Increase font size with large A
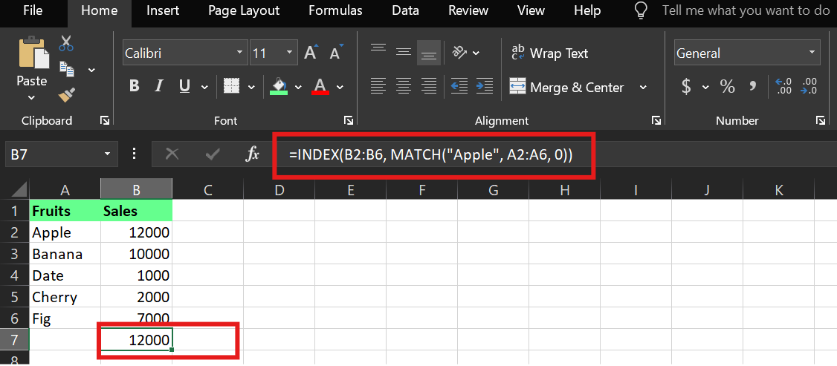 (311, 52)
